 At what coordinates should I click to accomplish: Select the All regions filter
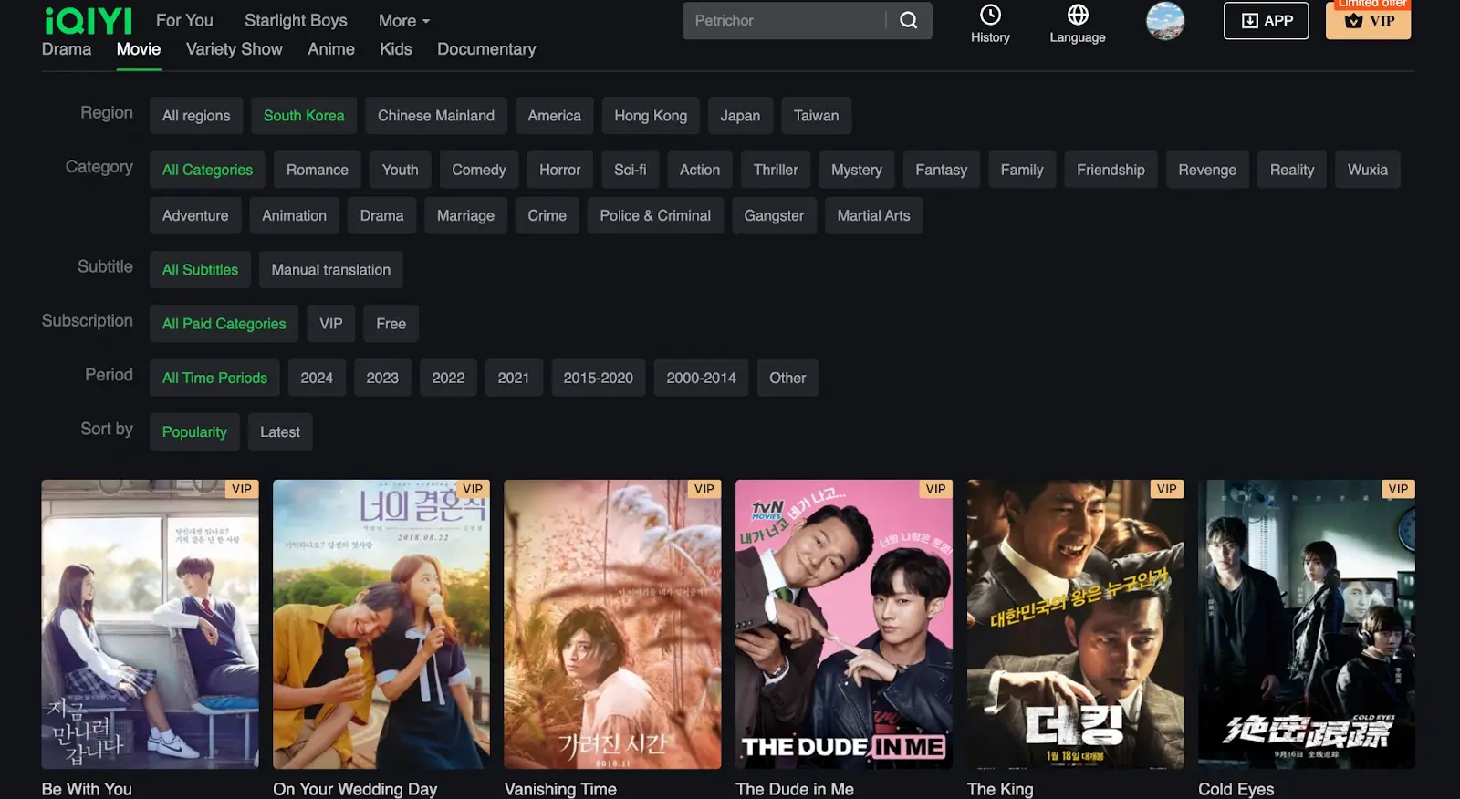(x=196, y=116)
